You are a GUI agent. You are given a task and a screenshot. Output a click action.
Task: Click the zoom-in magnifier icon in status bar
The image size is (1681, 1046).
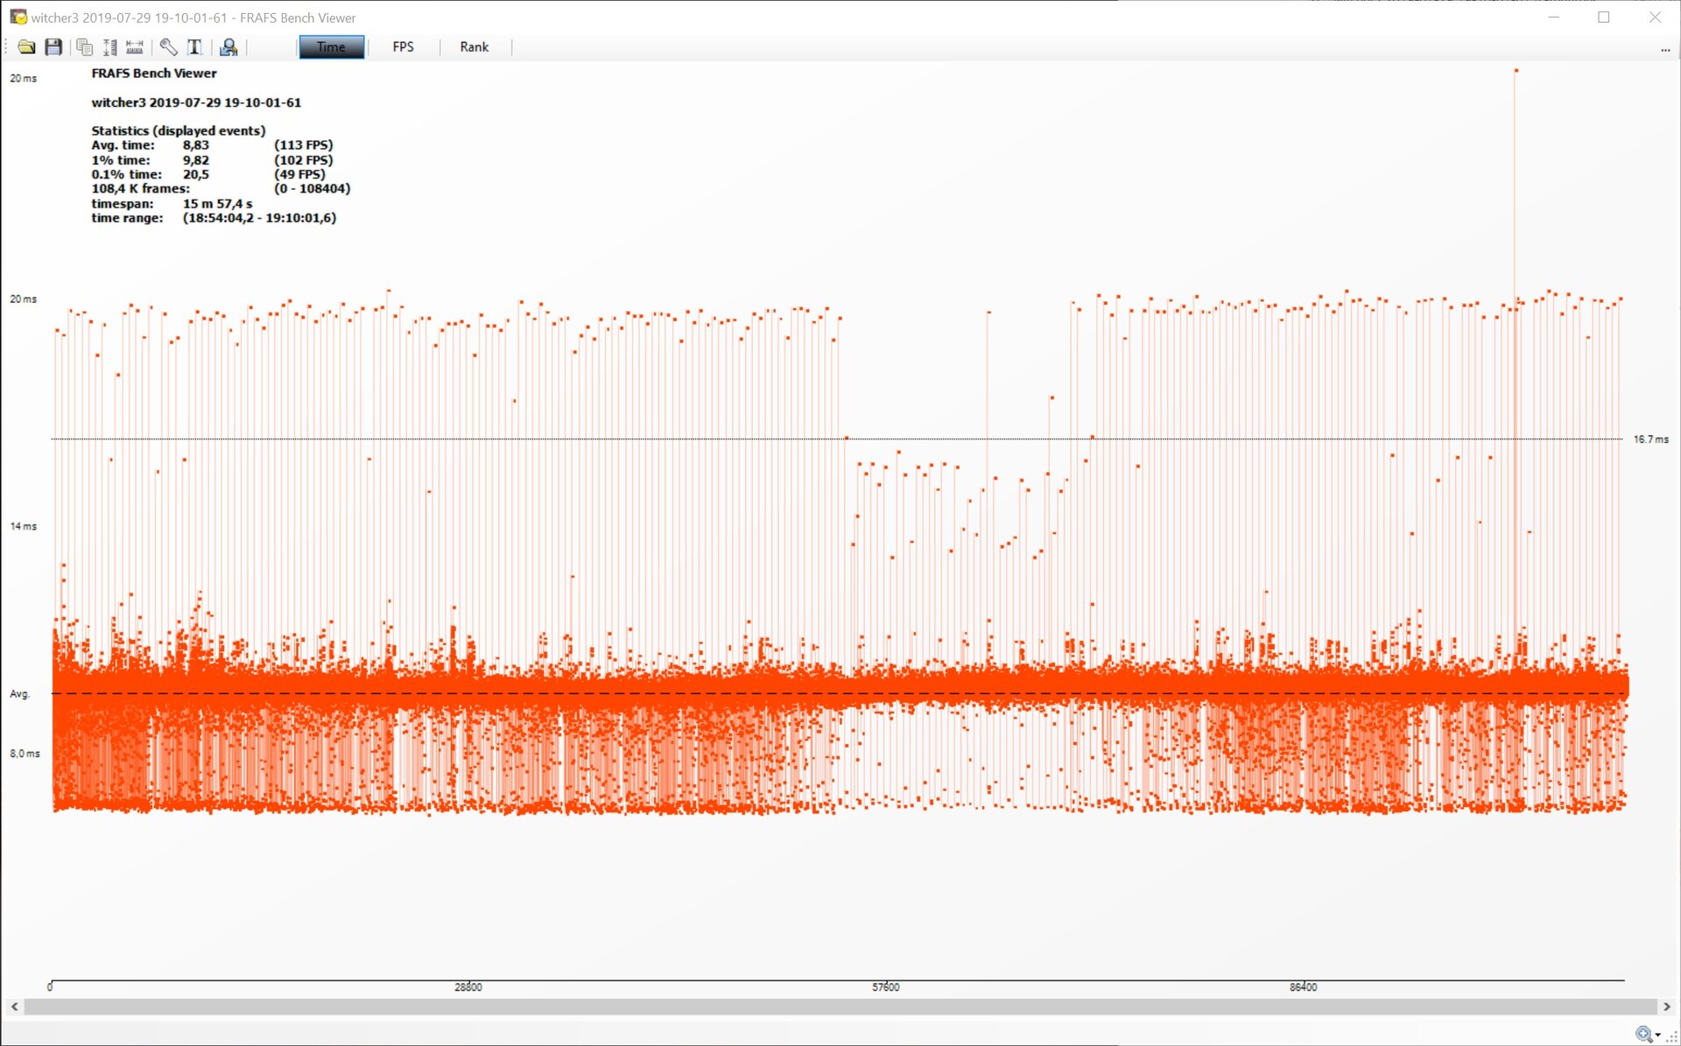click(x=1644, y=1035)
